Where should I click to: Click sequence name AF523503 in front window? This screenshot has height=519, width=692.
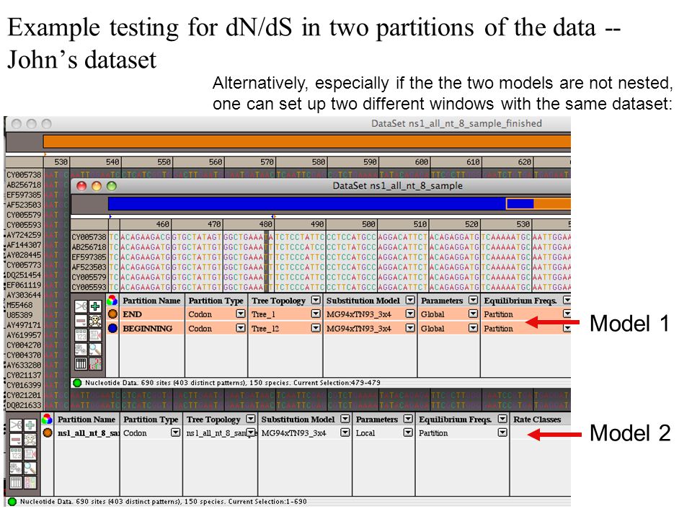(89, 267)
